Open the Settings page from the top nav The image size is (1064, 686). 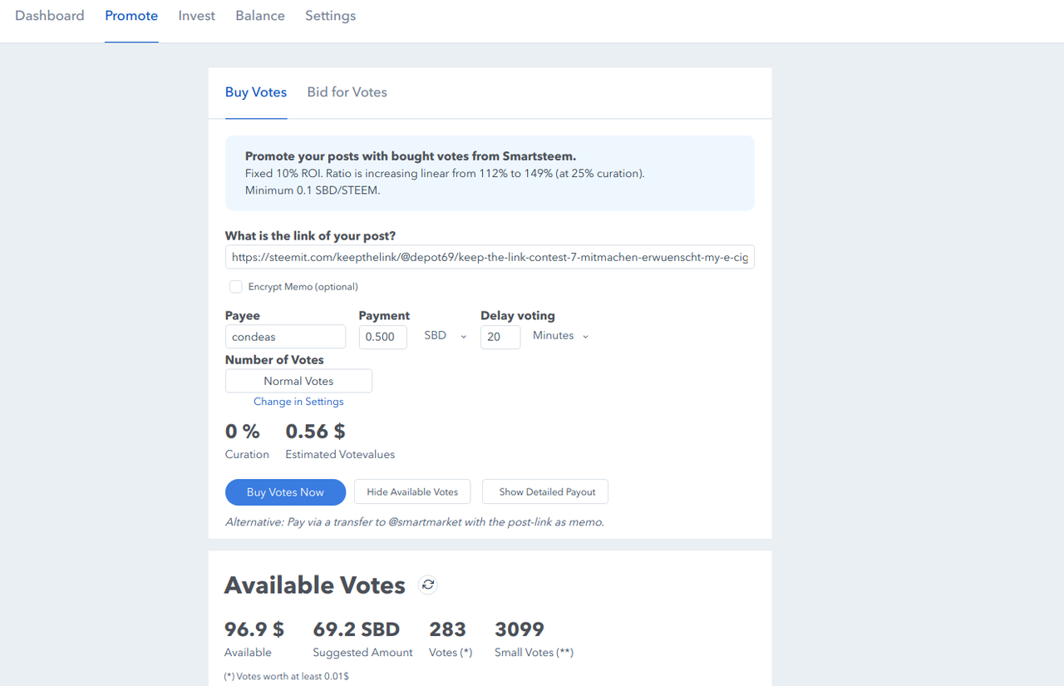(x=330, y=16)
